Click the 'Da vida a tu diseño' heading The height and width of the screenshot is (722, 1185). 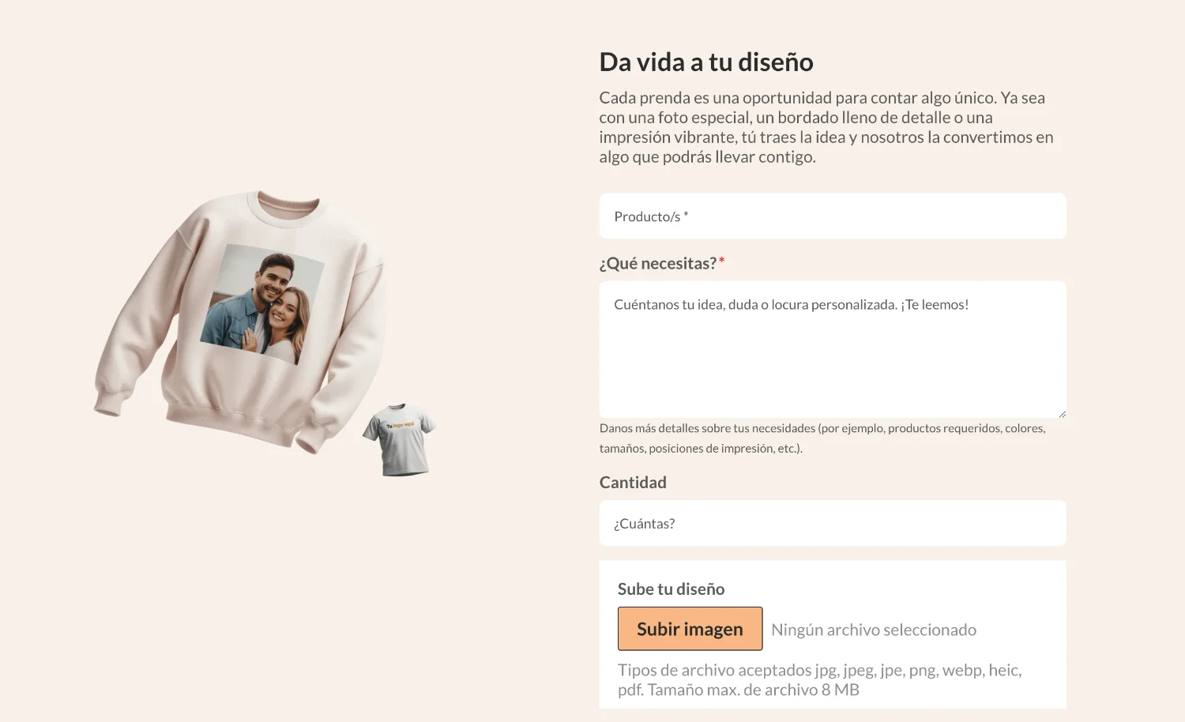[706, 62]
